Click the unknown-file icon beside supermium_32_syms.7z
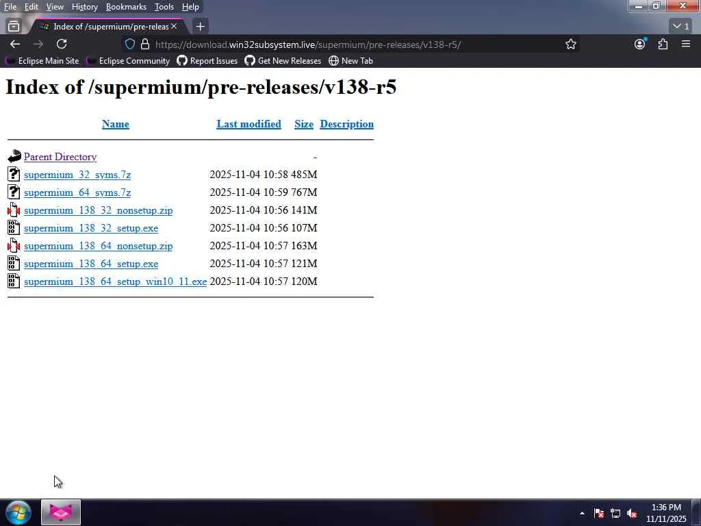701x526 pixels. pos(14,174)
